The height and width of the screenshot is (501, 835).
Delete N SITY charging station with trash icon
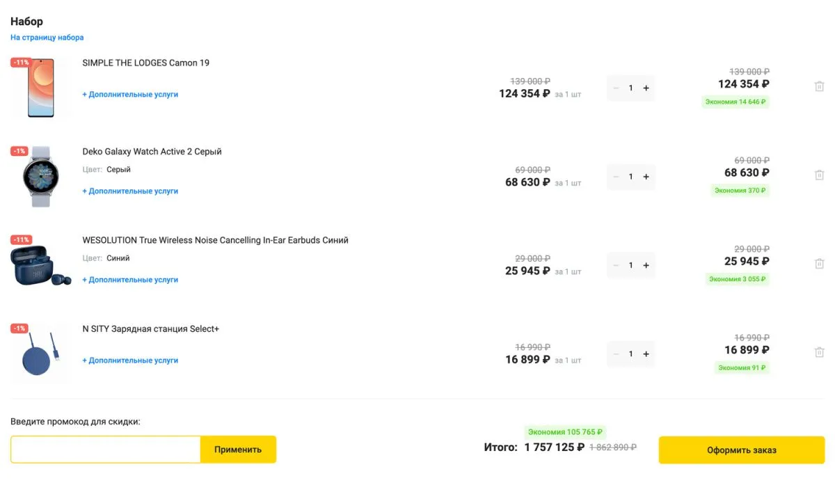point(819,352)
